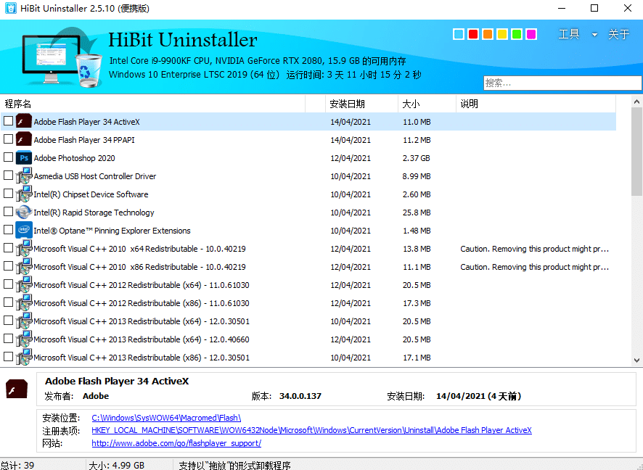Click the version 34.0.0.137 value
Viewport: 643px width, 470px height.
pos(300,396)
